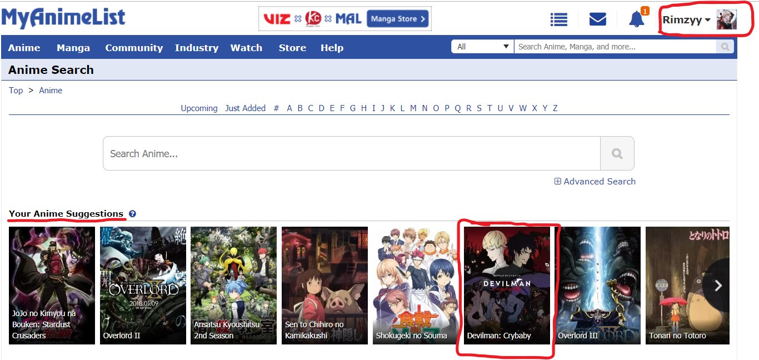Screen dimensions: 759x360
Task: Click the profile avatar picture
Action: 726,19
